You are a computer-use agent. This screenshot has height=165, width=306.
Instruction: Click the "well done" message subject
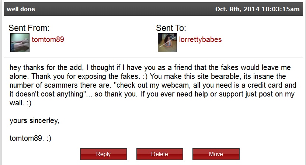tap(21, 9)
